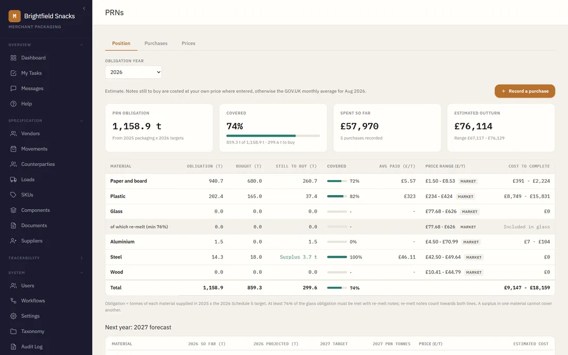This screenshot has width=568, height=355.
Task: Open the Components layers icon
Action: 13,210
